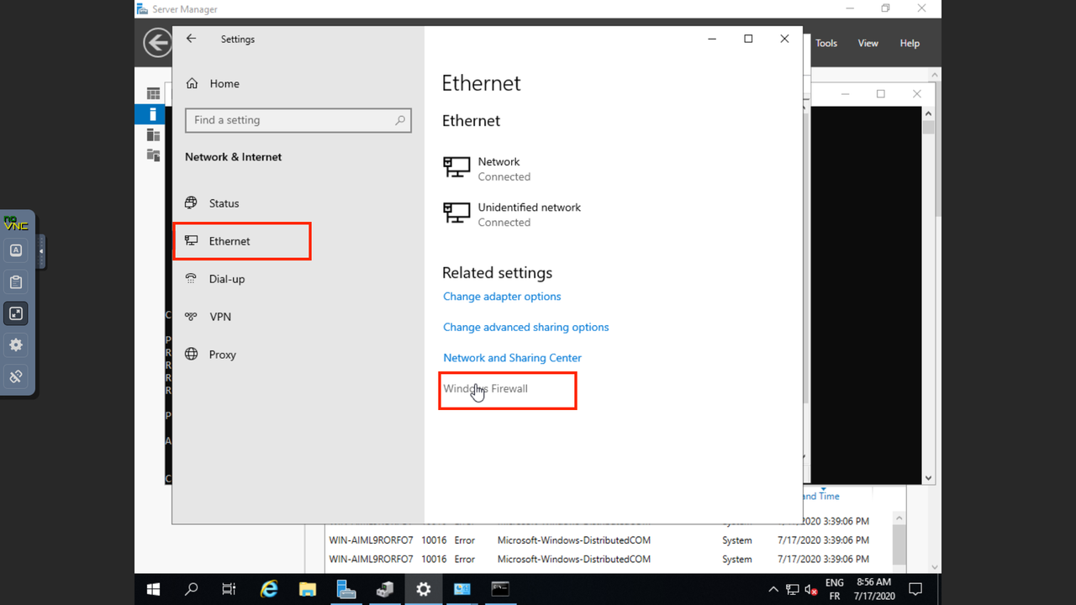Click Server Manager back arrow button

coord(157,43)
